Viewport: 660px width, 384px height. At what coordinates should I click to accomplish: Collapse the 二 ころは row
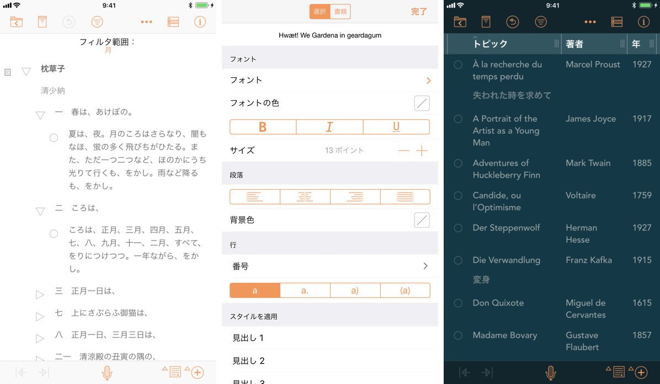click(x=40, y=211)
